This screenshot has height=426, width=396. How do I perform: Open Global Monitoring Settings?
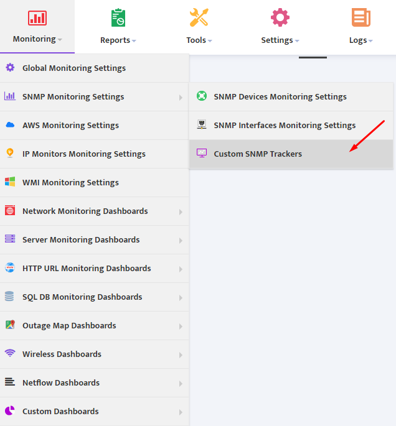(95, 68)
